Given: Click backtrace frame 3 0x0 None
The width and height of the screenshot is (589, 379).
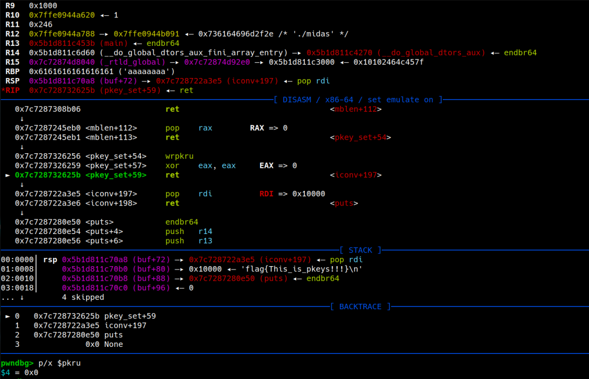Looking at the screenshot, I should (69, 344).
